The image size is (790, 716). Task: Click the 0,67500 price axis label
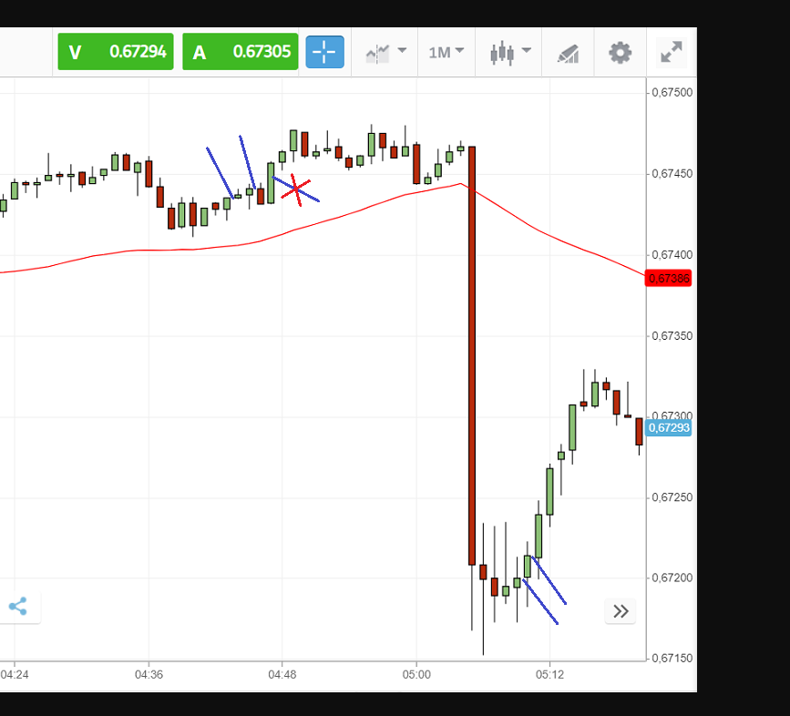coord(672,93)
